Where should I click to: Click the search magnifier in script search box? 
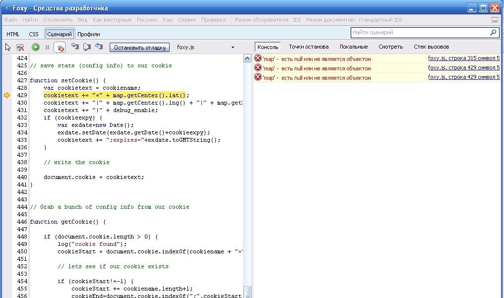click(x=493, y=33)
